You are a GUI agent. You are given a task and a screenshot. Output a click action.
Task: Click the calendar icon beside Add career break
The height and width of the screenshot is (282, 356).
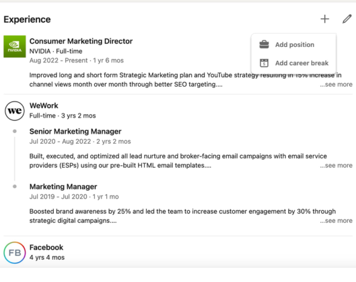pos(264,63)
